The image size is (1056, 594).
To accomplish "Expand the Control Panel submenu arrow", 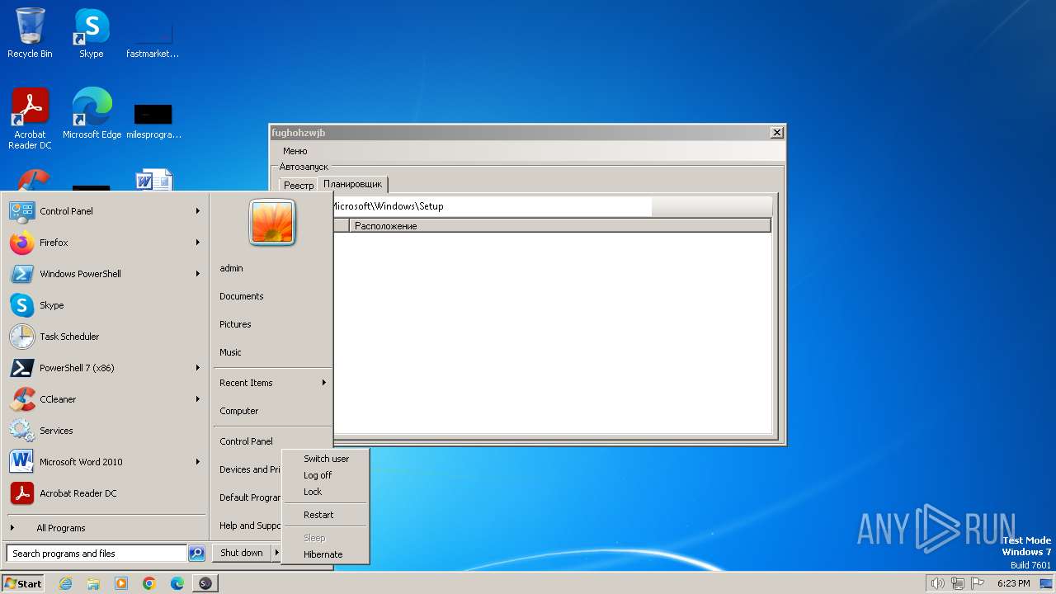I will click(198, 211).
